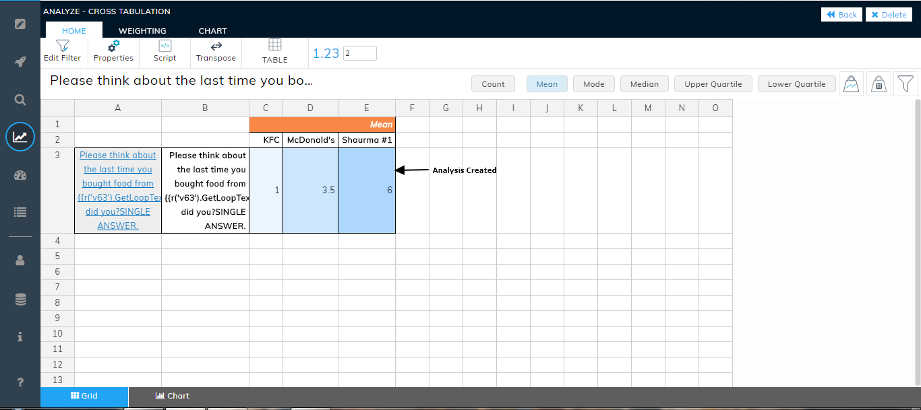The image size is (921, 410).
Task: Select the Mode statistic
Action: pos(594,84)
